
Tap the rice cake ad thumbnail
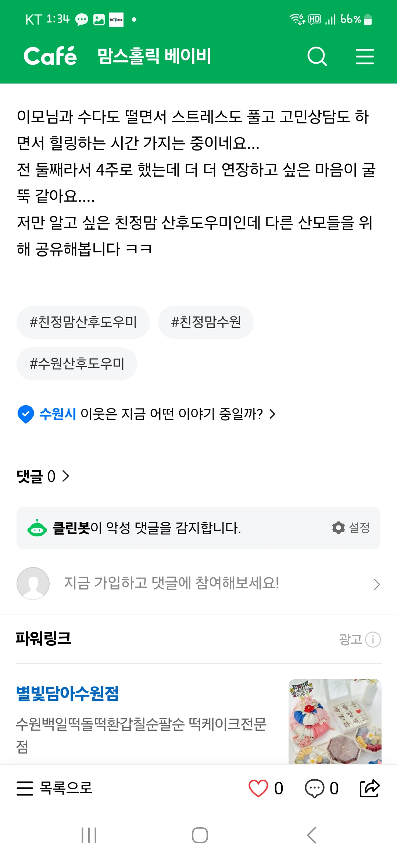[x=335, y=721]
